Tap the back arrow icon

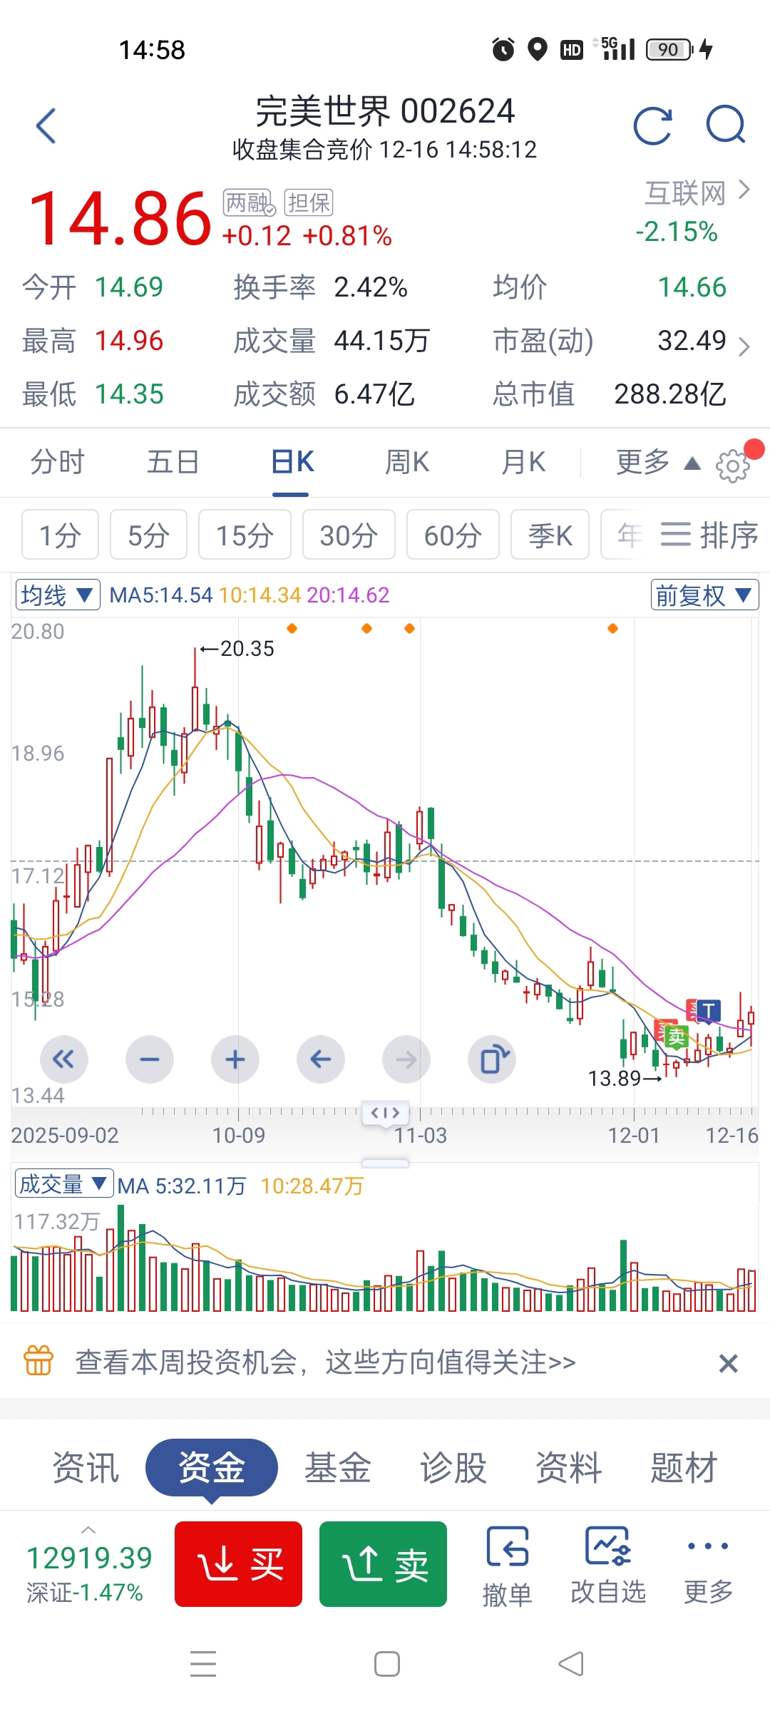[46, 126]
